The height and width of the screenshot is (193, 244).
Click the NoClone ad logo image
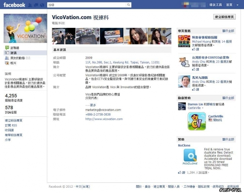(x=190, y=157)
